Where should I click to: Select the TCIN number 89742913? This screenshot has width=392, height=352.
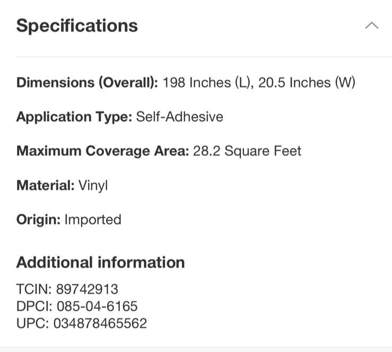(x=87, y=289)
